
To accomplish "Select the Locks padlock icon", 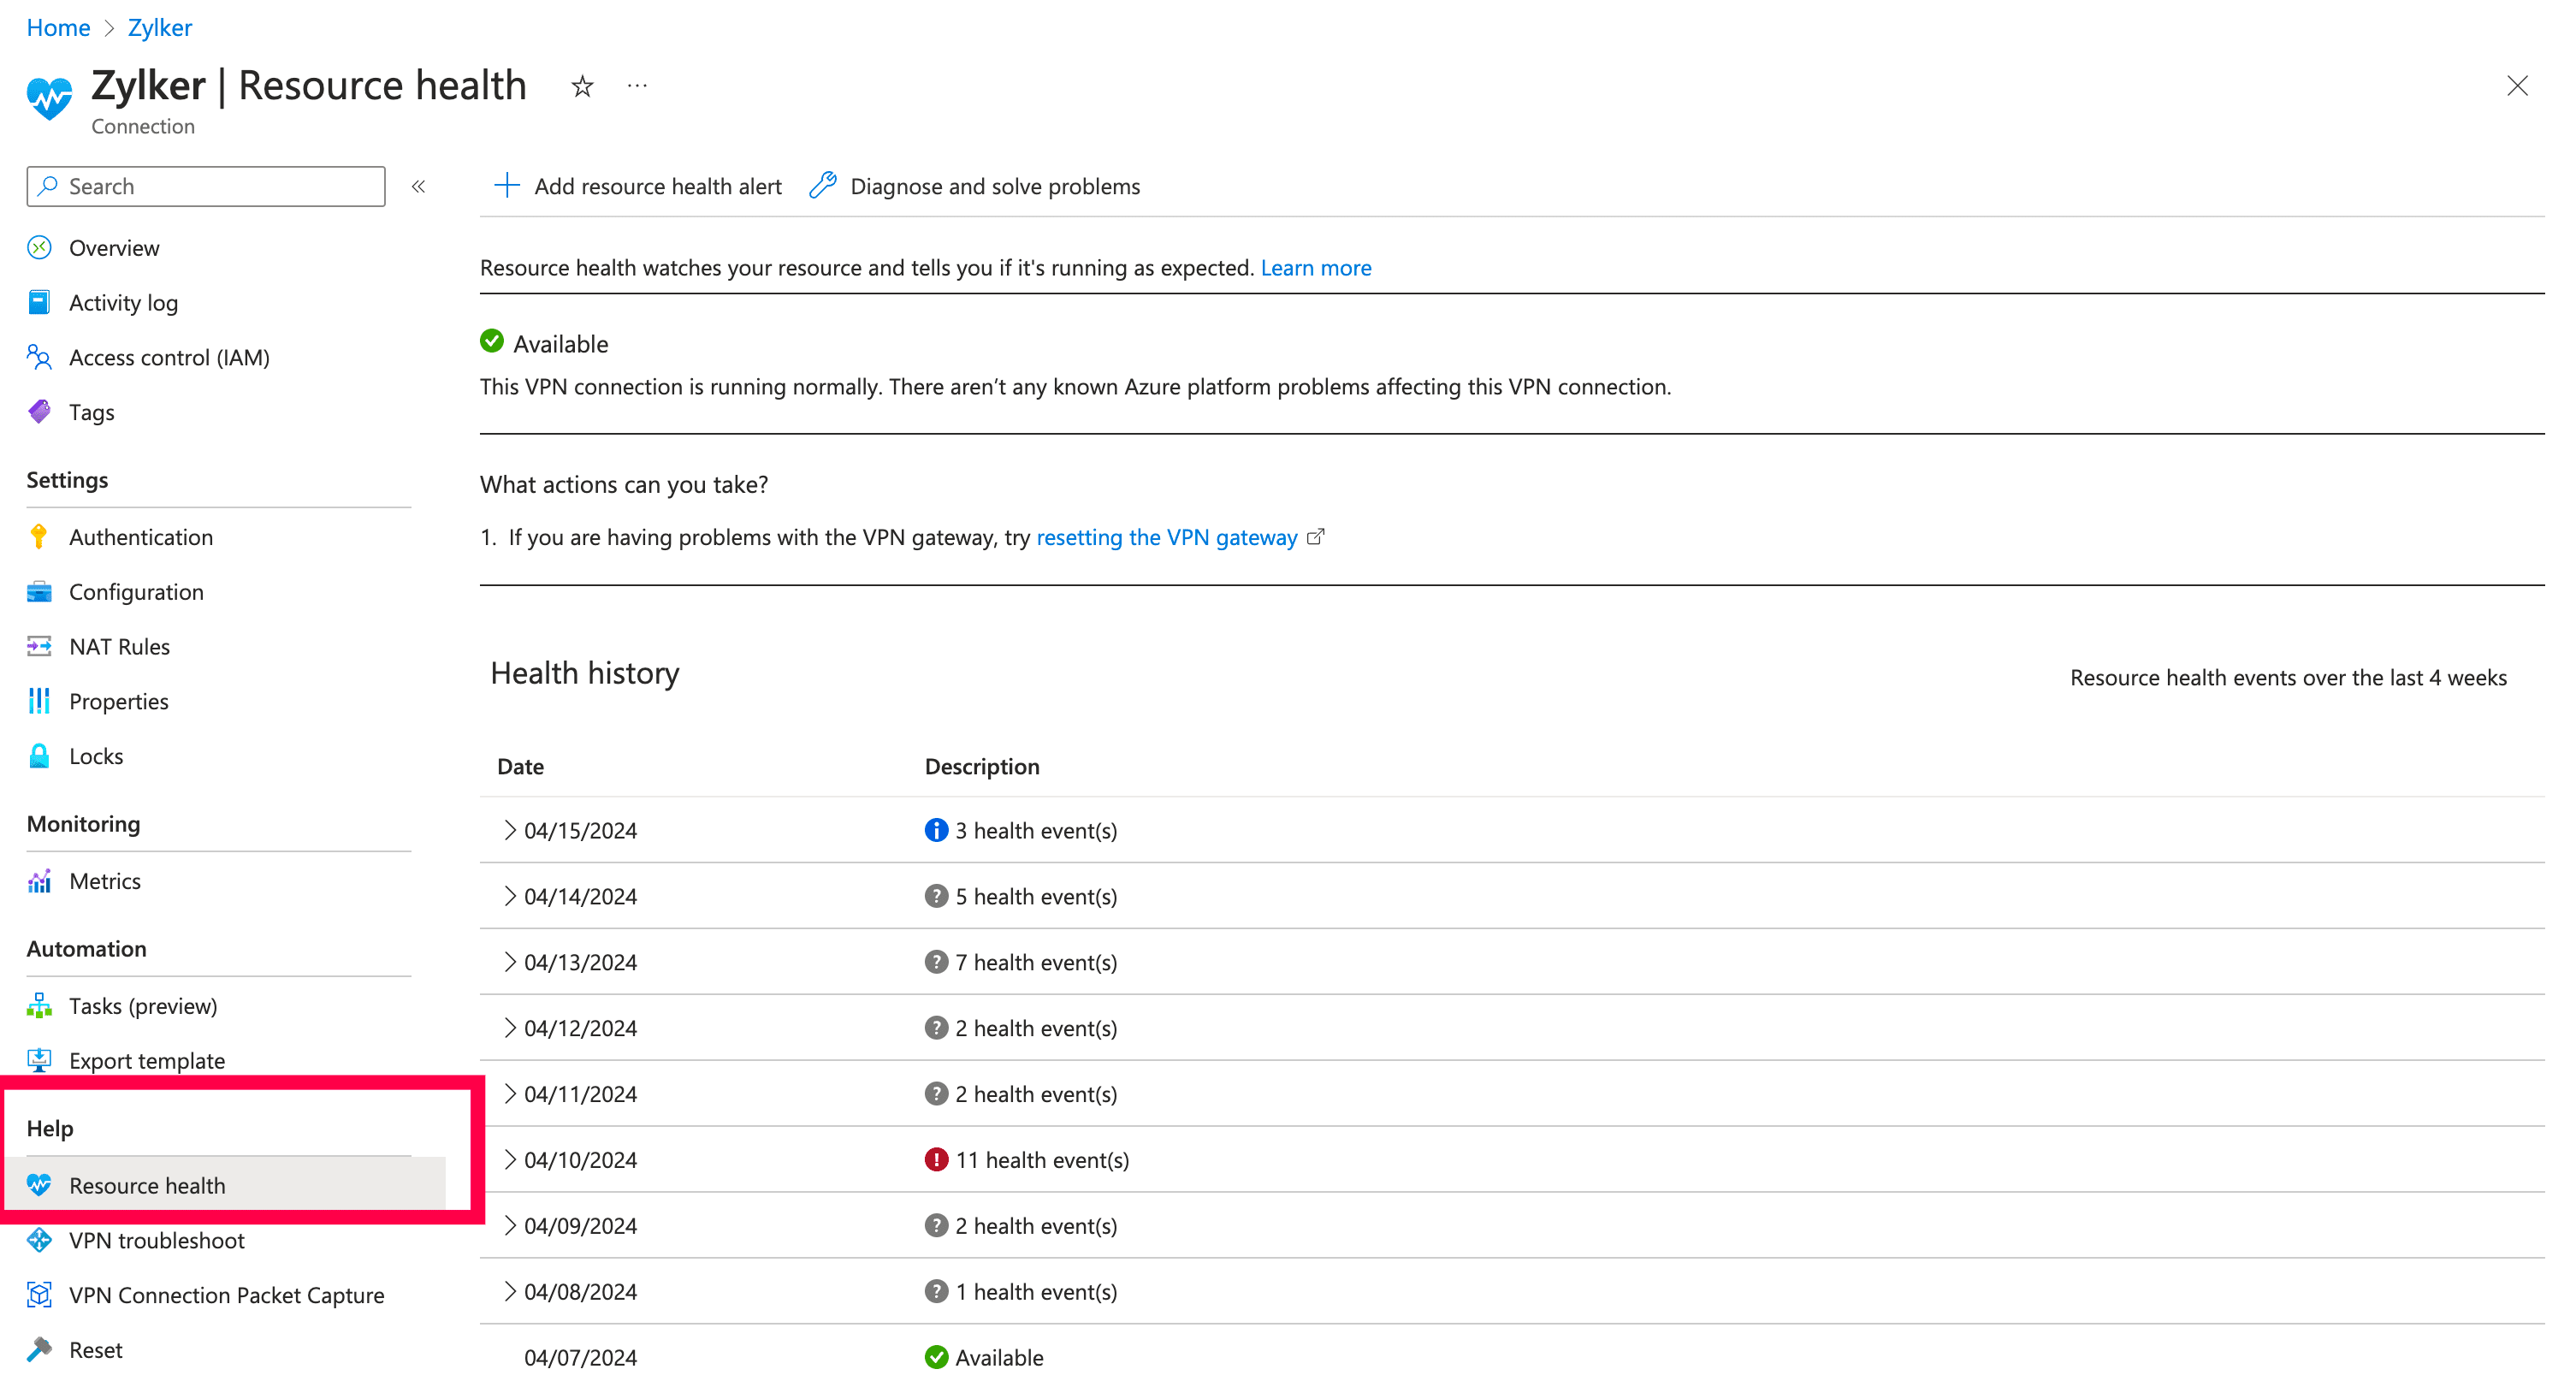I will point(39,756).
